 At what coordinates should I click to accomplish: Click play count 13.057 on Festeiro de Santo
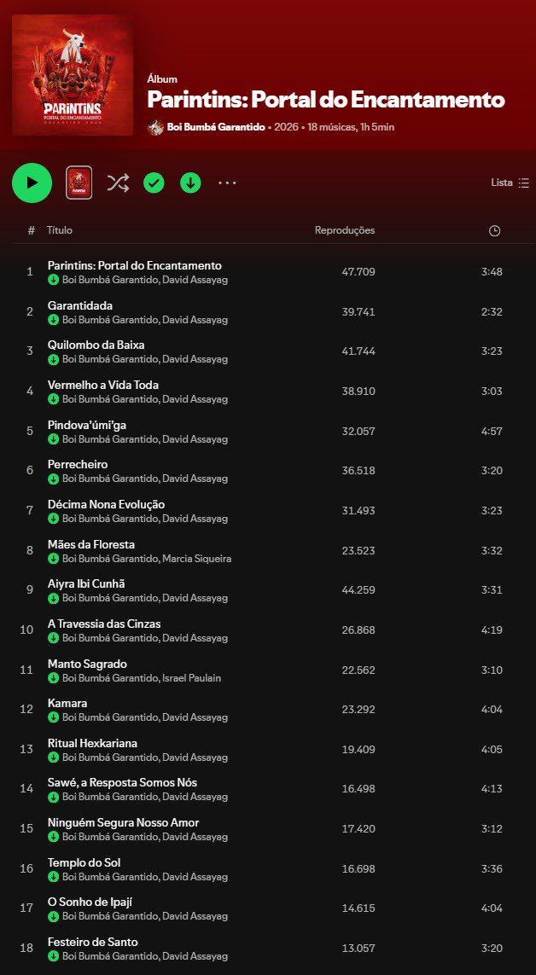[x=358, y=949]
